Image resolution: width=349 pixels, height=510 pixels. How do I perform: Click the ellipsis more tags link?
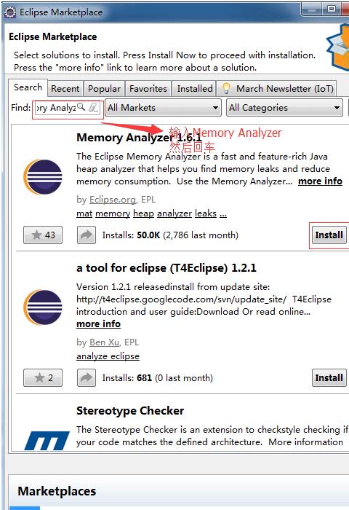point(223,215)
